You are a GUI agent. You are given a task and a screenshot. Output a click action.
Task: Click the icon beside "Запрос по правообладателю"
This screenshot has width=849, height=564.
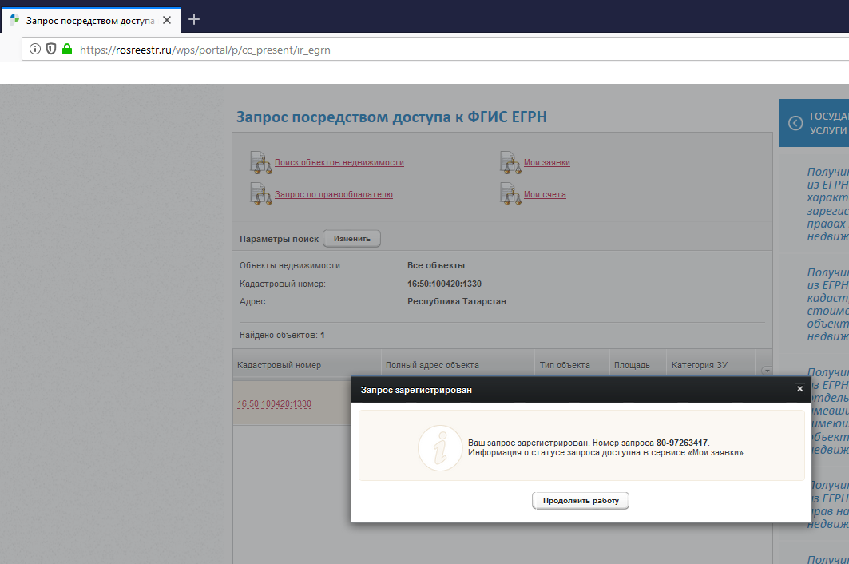(x=261, y=194)
